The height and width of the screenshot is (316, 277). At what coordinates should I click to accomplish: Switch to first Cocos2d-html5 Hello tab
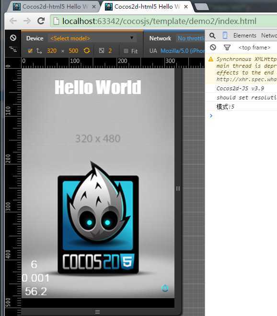coord(54,7)
